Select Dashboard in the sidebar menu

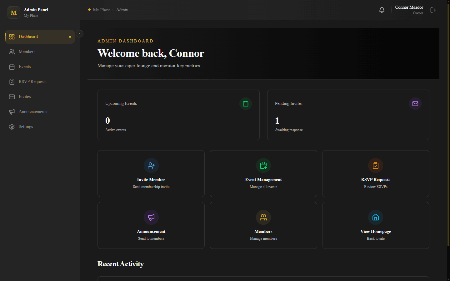28,37
